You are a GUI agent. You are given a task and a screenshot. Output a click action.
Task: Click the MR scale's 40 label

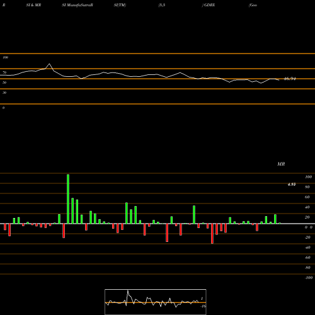(x=307, y=207)
